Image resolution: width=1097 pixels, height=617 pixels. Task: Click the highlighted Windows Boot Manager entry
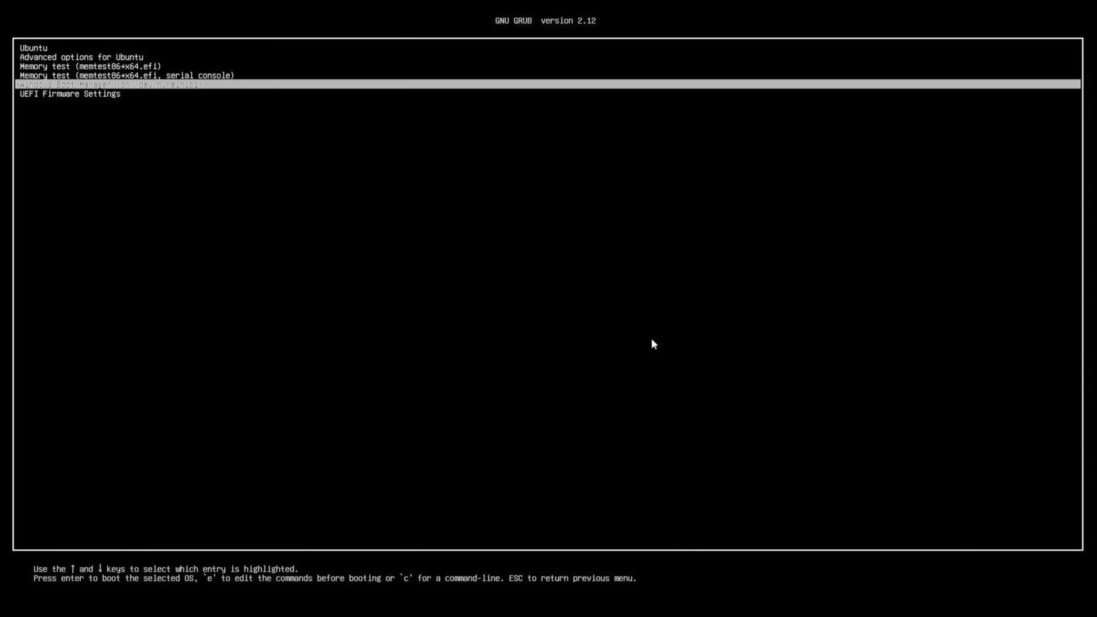click(x=111, y=84)
